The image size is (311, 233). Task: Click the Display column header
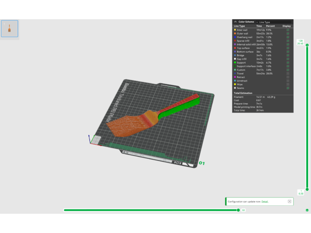287,26
